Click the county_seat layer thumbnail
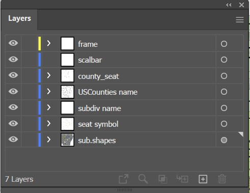The height and width of the screenshot is (193, 250). 67,75
